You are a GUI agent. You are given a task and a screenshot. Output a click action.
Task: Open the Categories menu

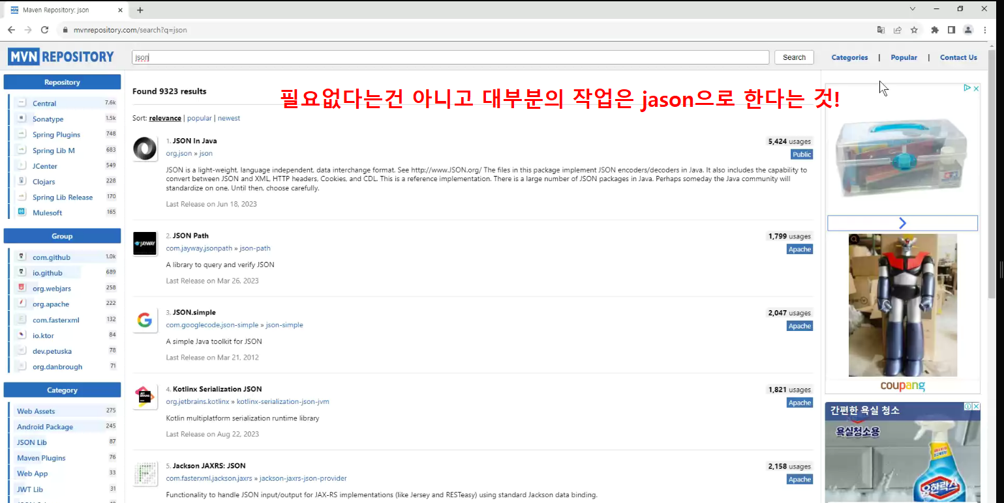pos(849,57)
